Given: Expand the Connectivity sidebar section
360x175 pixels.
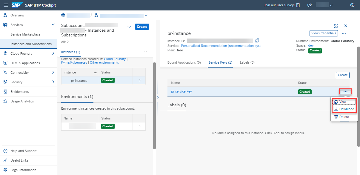Looking at the screenshot, I should (53, 73).
